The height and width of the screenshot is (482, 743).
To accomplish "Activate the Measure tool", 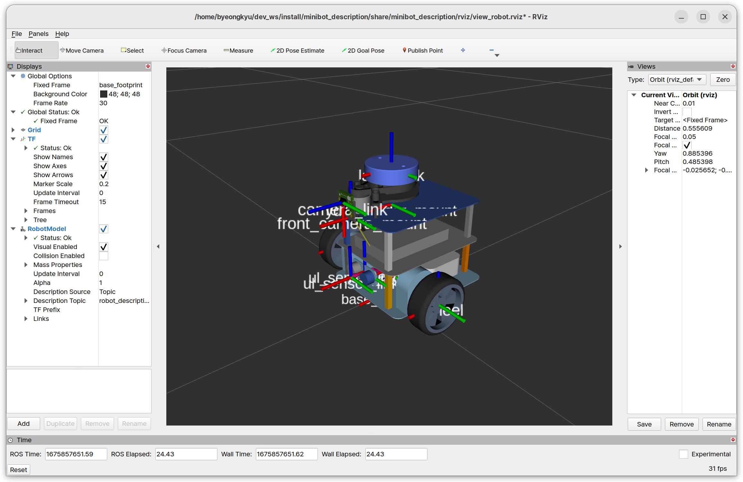I will point(238,50).
